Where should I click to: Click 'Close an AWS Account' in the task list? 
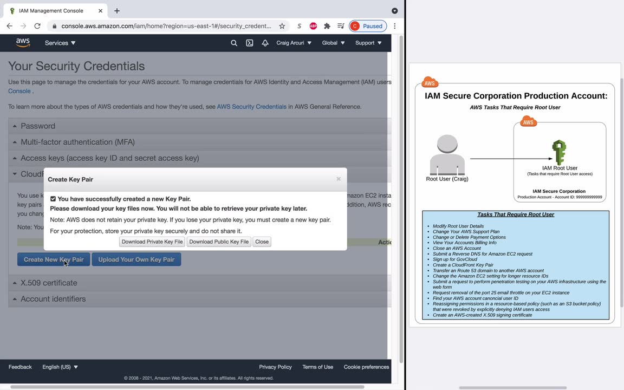click(x=457, y=248)
